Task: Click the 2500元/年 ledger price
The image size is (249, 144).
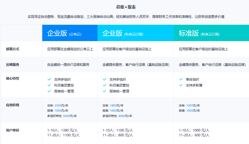Action: pos(61,105)
